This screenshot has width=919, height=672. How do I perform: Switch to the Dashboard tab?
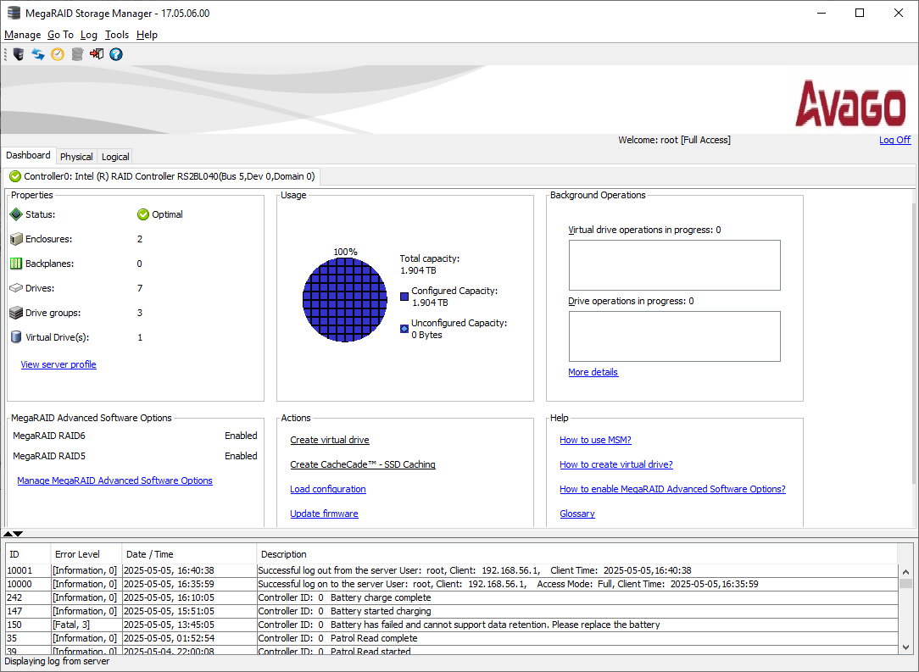28,155
